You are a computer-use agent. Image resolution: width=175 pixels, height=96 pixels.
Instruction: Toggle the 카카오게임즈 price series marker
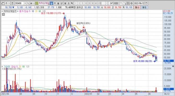2,11
